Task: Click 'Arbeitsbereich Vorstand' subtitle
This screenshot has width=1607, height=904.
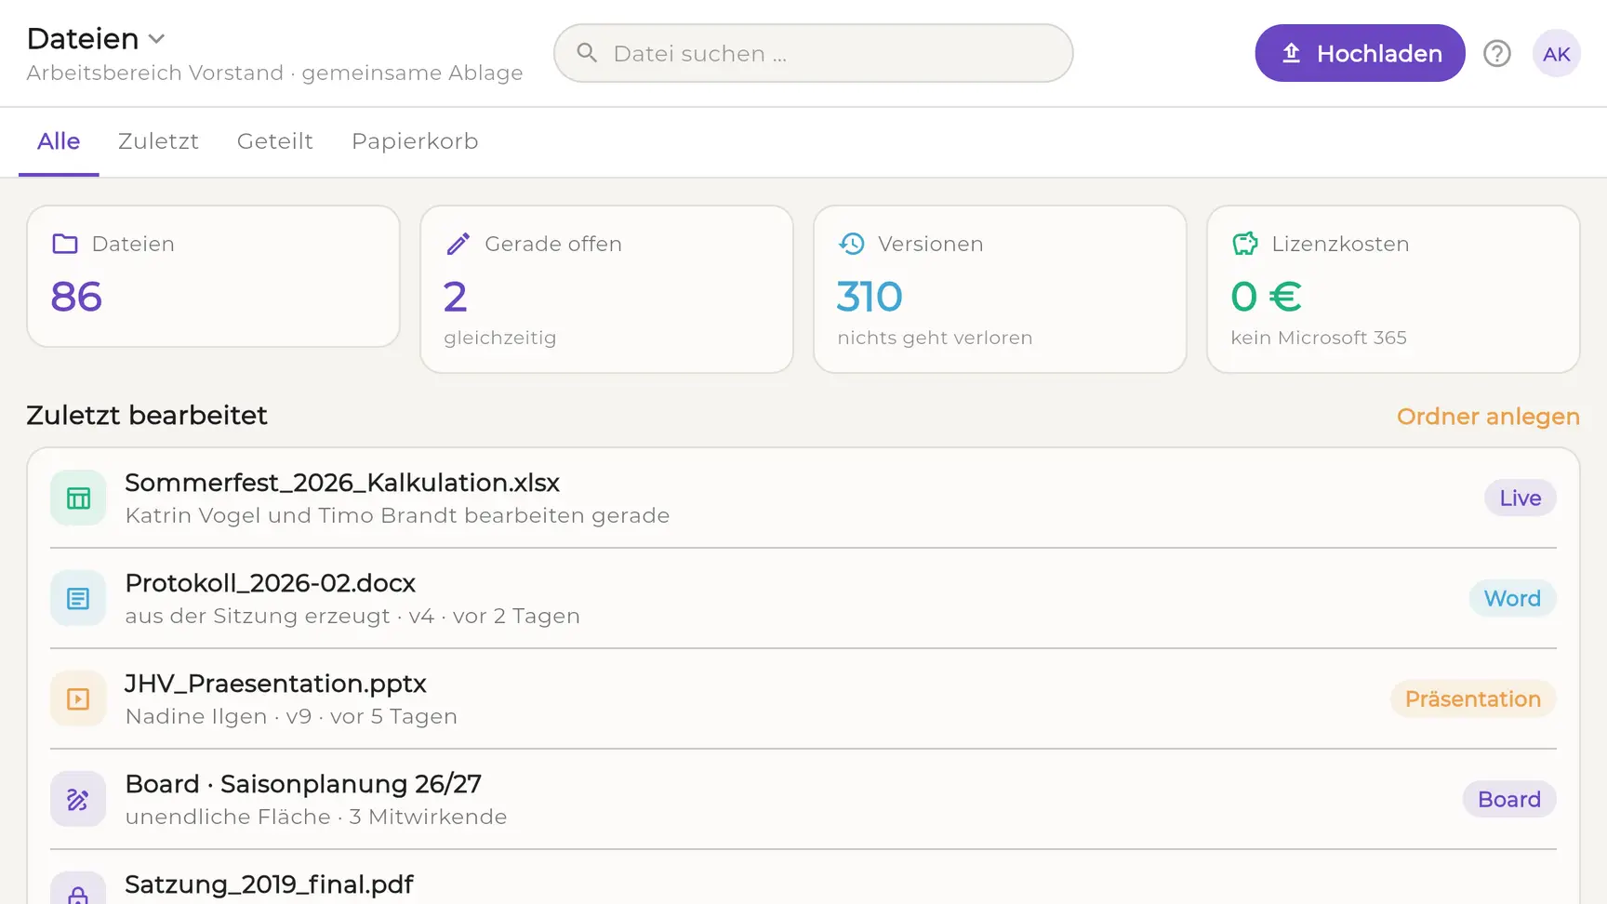Action: point(154,73)
